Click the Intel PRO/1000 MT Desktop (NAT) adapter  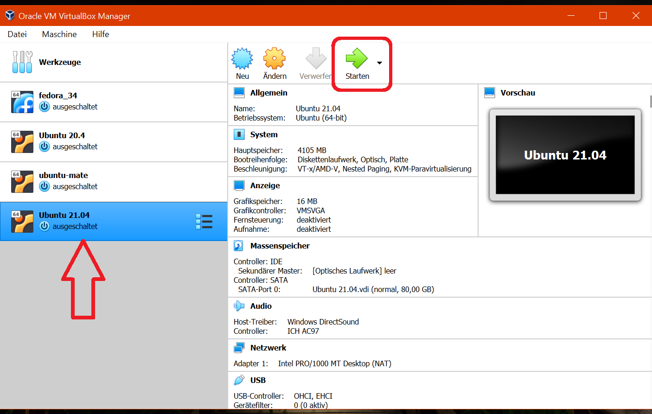335,363
